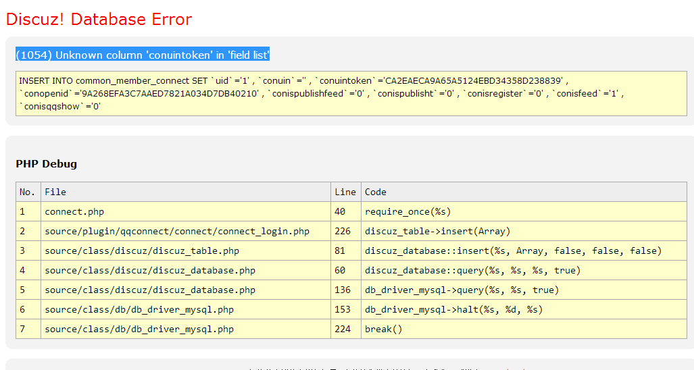
Task: Click the 'break()' code cell
Action: coord(383,329)
